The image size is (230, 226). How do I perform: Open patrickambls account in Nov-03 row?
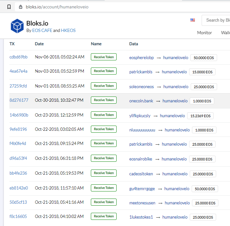point(141,72)
